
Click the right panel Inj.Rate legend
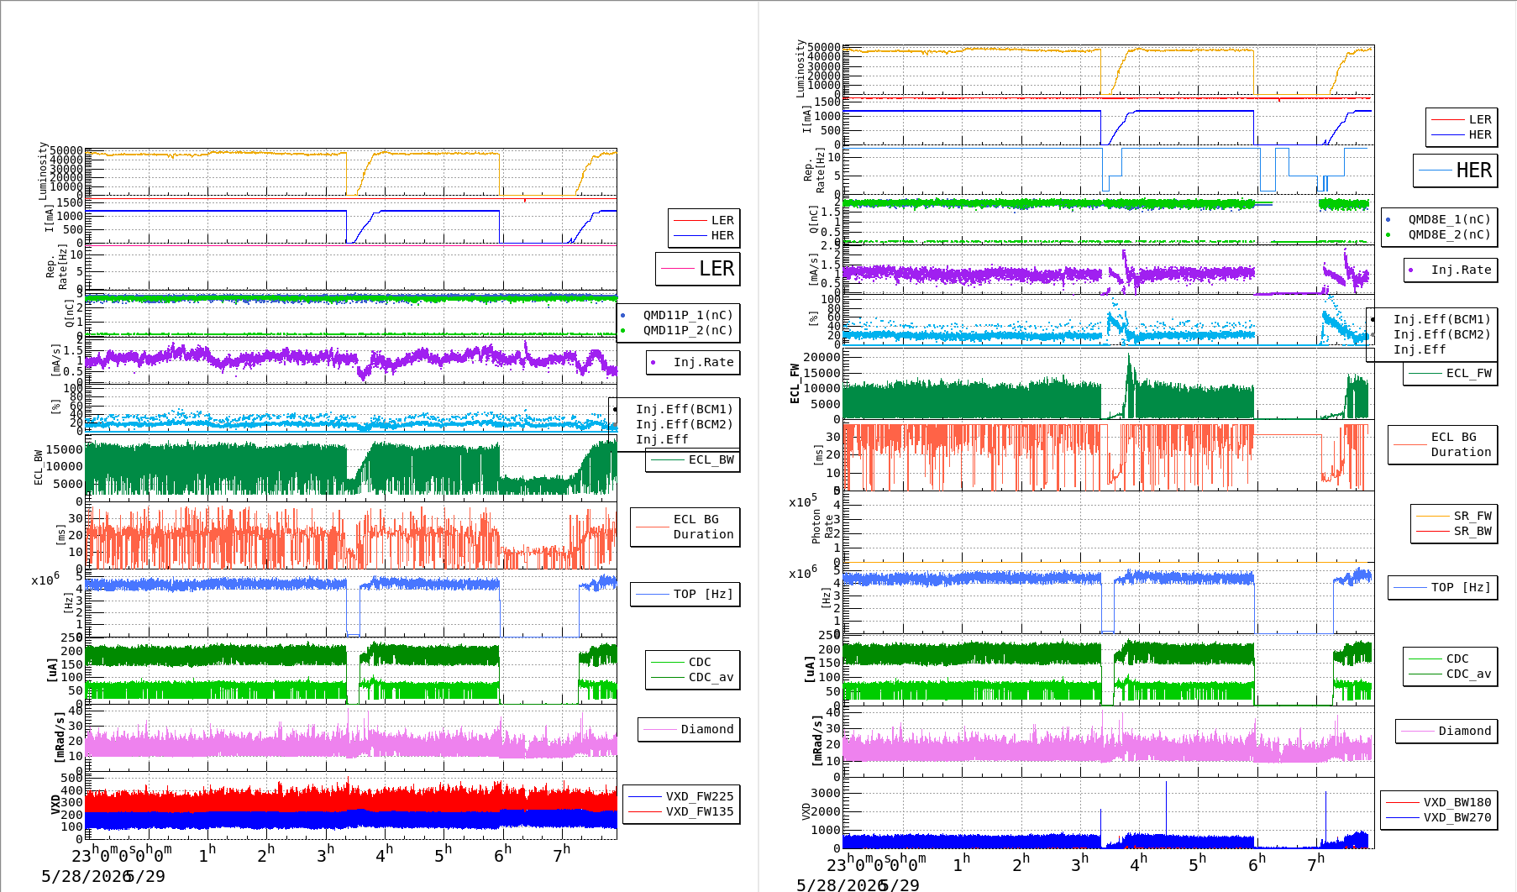coord(1451,270)
